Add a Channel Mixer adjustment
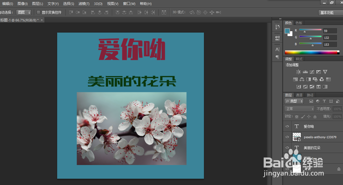The width and height of the screenshot is (343, 185). click(x=322, y=79)
